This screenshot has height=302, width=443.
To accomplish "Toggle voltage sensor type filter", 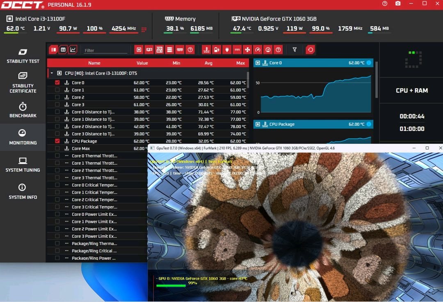I will point(217,50).
